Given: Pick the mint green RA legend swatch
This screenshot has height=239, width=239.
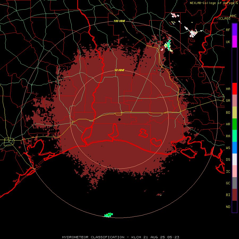Looking at the screenshot, I should click(234, 136).
